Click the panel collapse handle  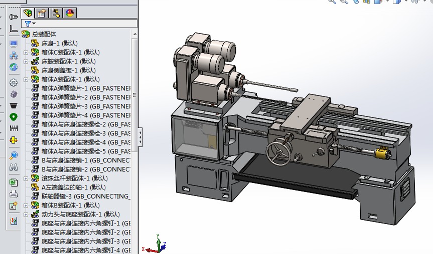(140, 137)
